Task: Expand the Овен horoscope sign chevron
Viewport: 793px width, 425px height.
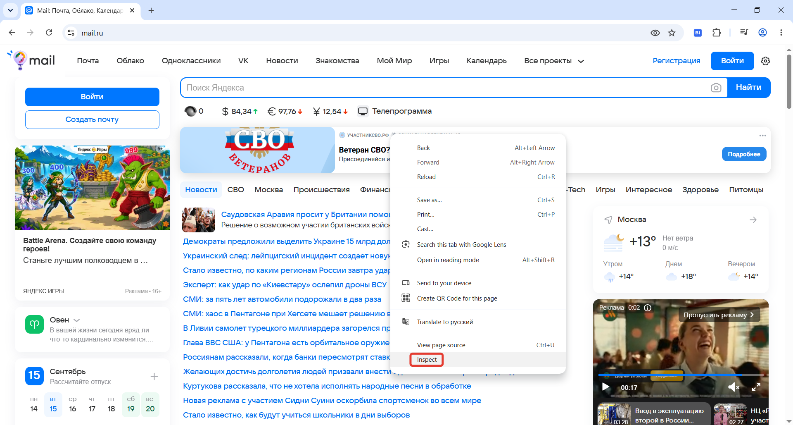Action: coord(76,320)
